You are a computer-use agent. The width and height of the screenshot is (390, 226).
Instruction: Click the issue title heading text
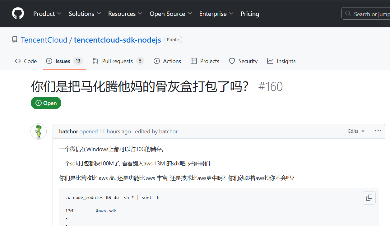140,86
